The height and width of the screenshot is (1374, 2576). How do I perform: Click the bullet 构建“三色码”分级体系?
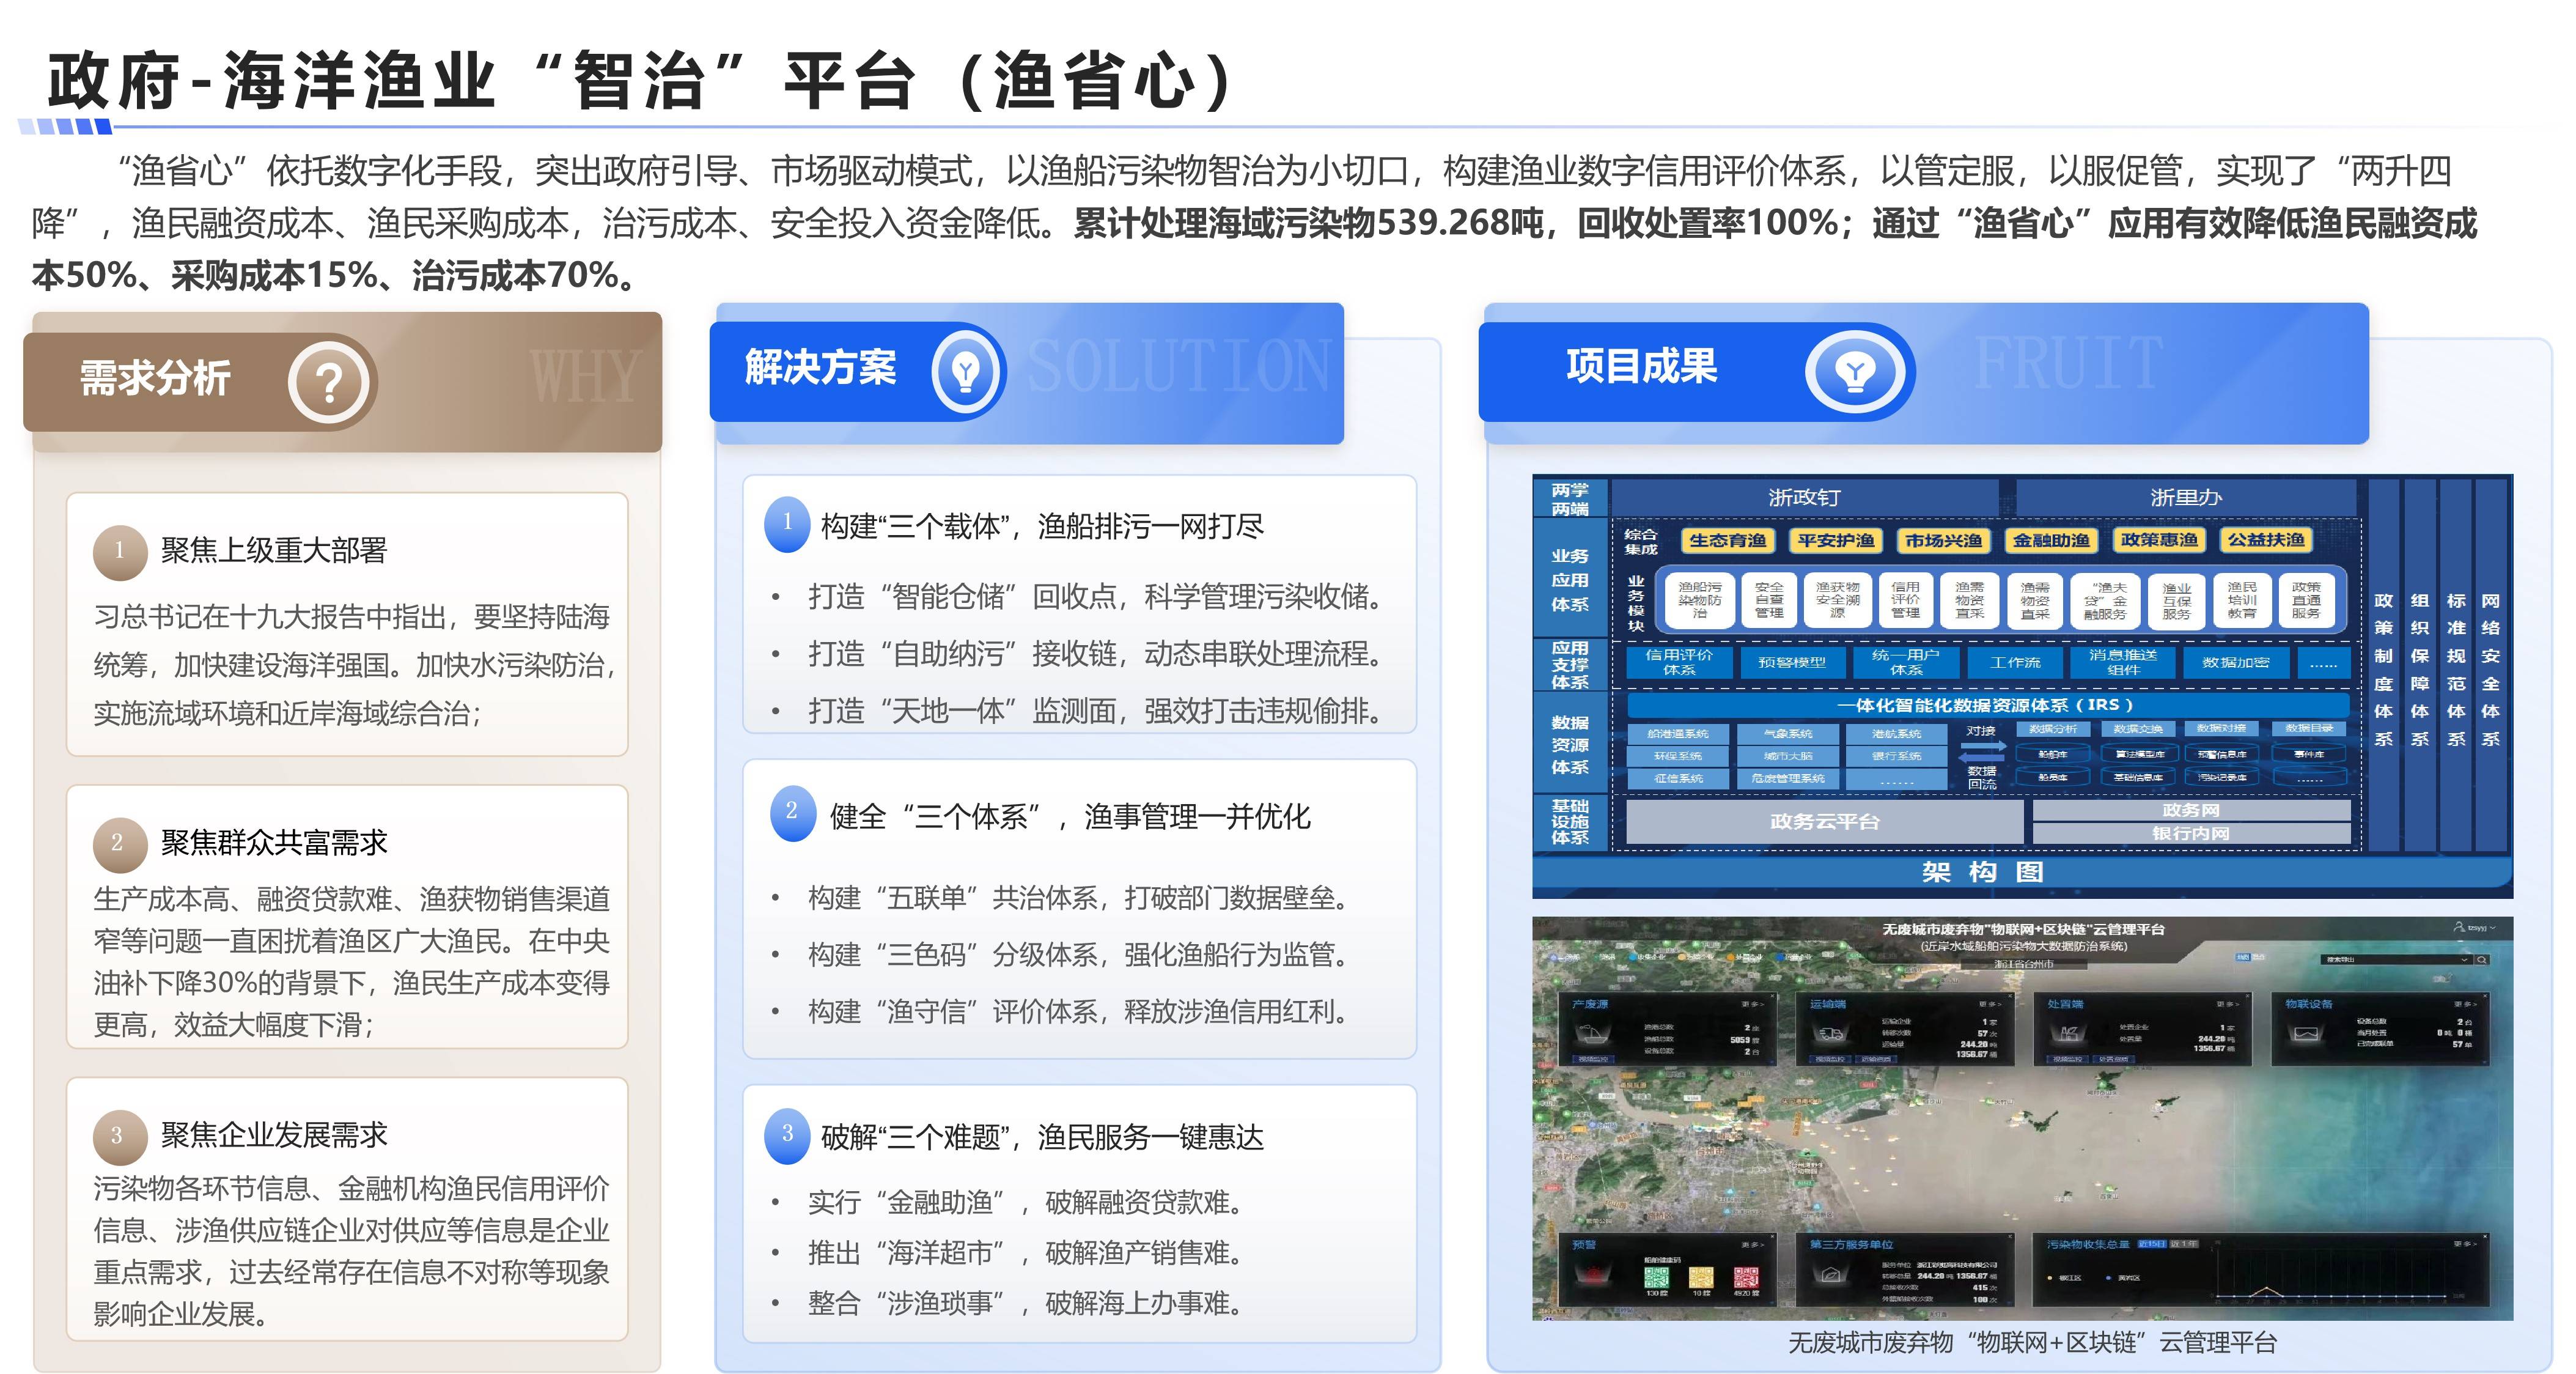(953, 955)
